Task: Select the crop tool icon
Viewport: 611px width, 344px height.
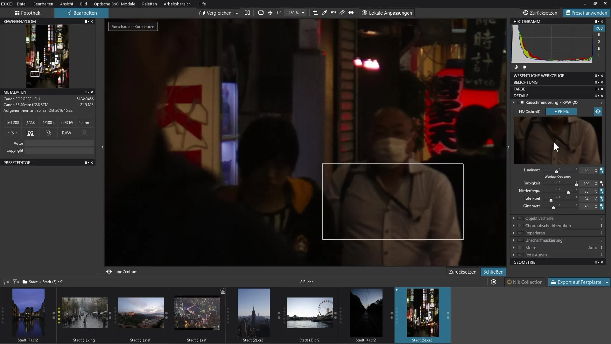Action: coord(315,13)
